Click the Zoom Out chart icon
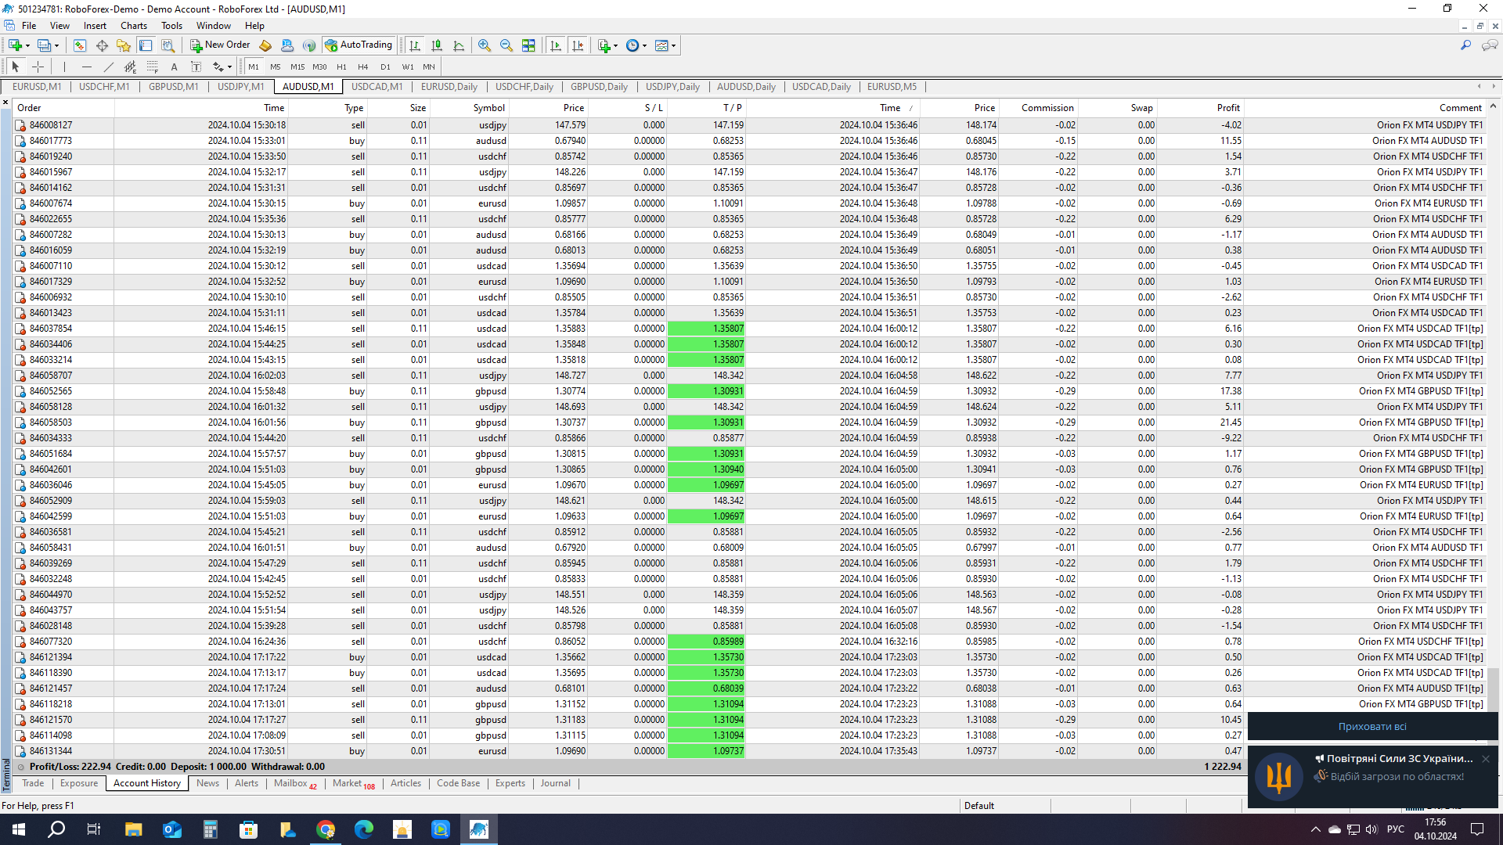The image size is (1503, 845). pos(506,45)
